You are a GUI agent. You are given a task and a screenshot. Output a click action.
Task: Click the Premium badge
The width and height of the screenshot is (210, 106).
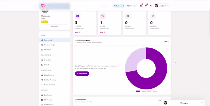(44, 22)
